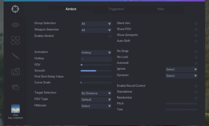Screen dimensions: 209x126
Task: Click the crosshair logo icon
Action: pos(15,9)
